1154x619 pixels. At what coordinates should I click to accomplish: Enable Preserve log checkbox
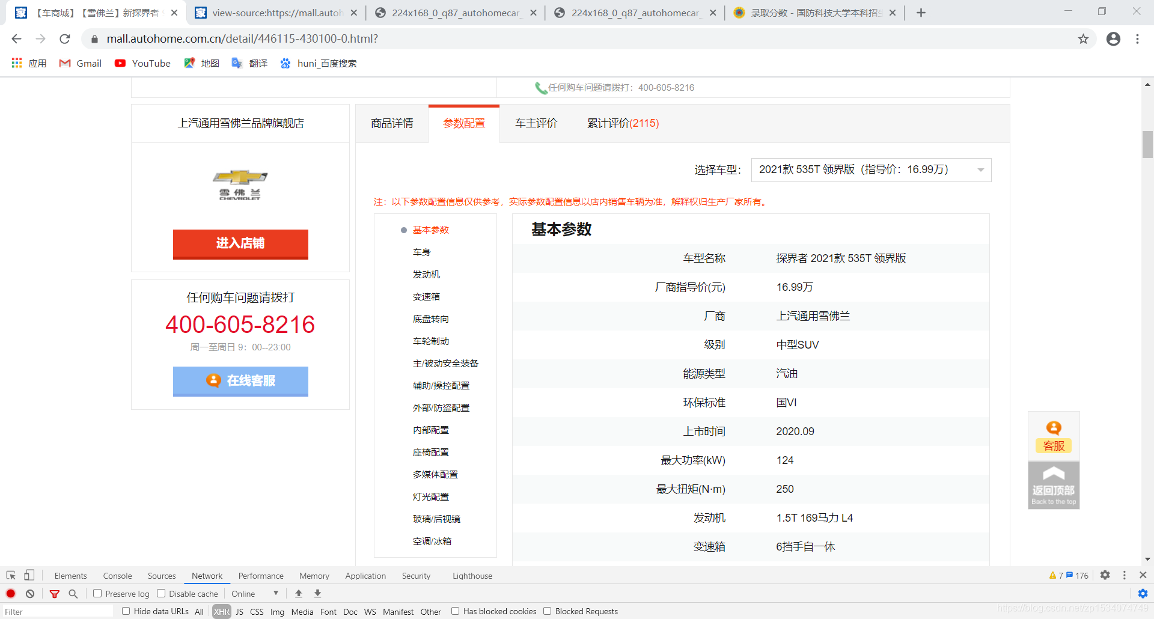coord(97,593)
